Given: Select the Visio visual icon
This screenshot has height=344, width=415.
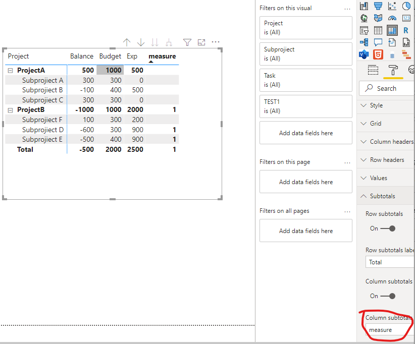Looking at the screenshot, I should tap(364, 54).
